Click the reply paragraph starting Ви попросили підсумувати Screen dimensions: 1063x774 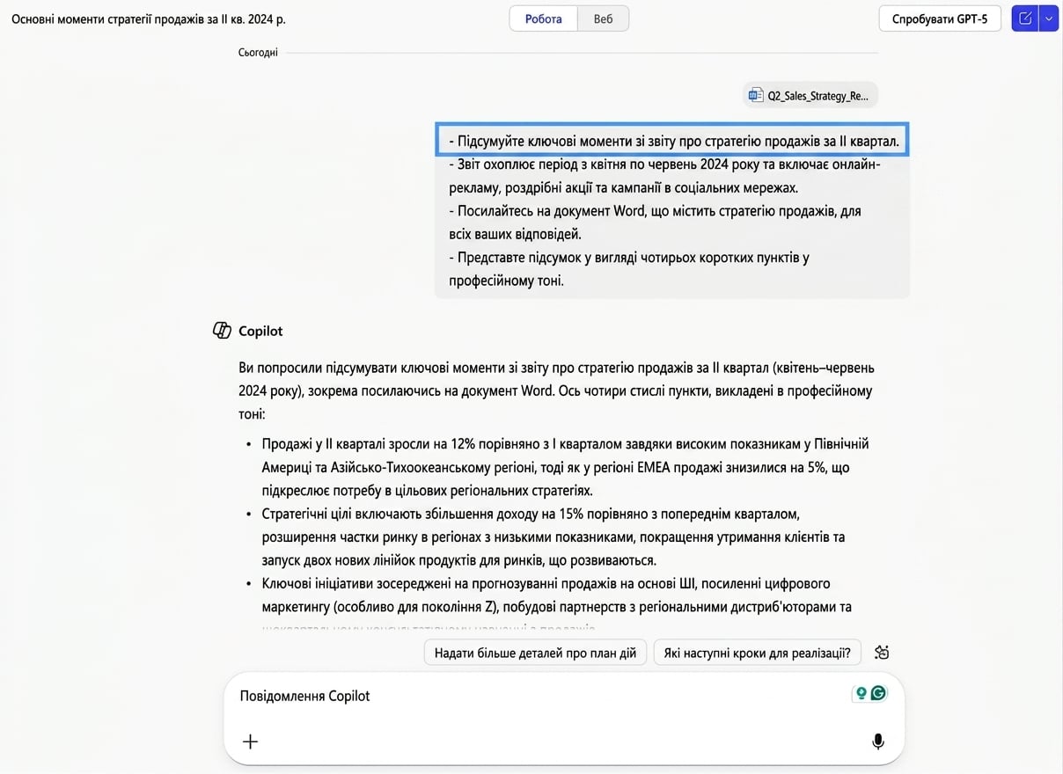coord(556,391)
